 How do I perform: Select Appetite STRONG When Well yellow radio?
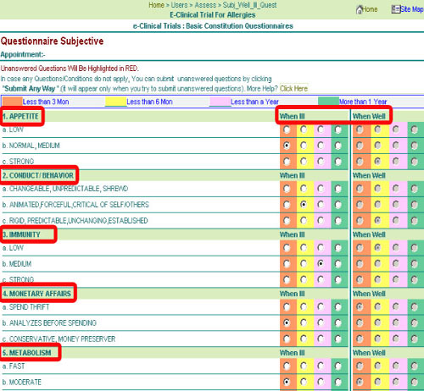[x=377, y=162]
